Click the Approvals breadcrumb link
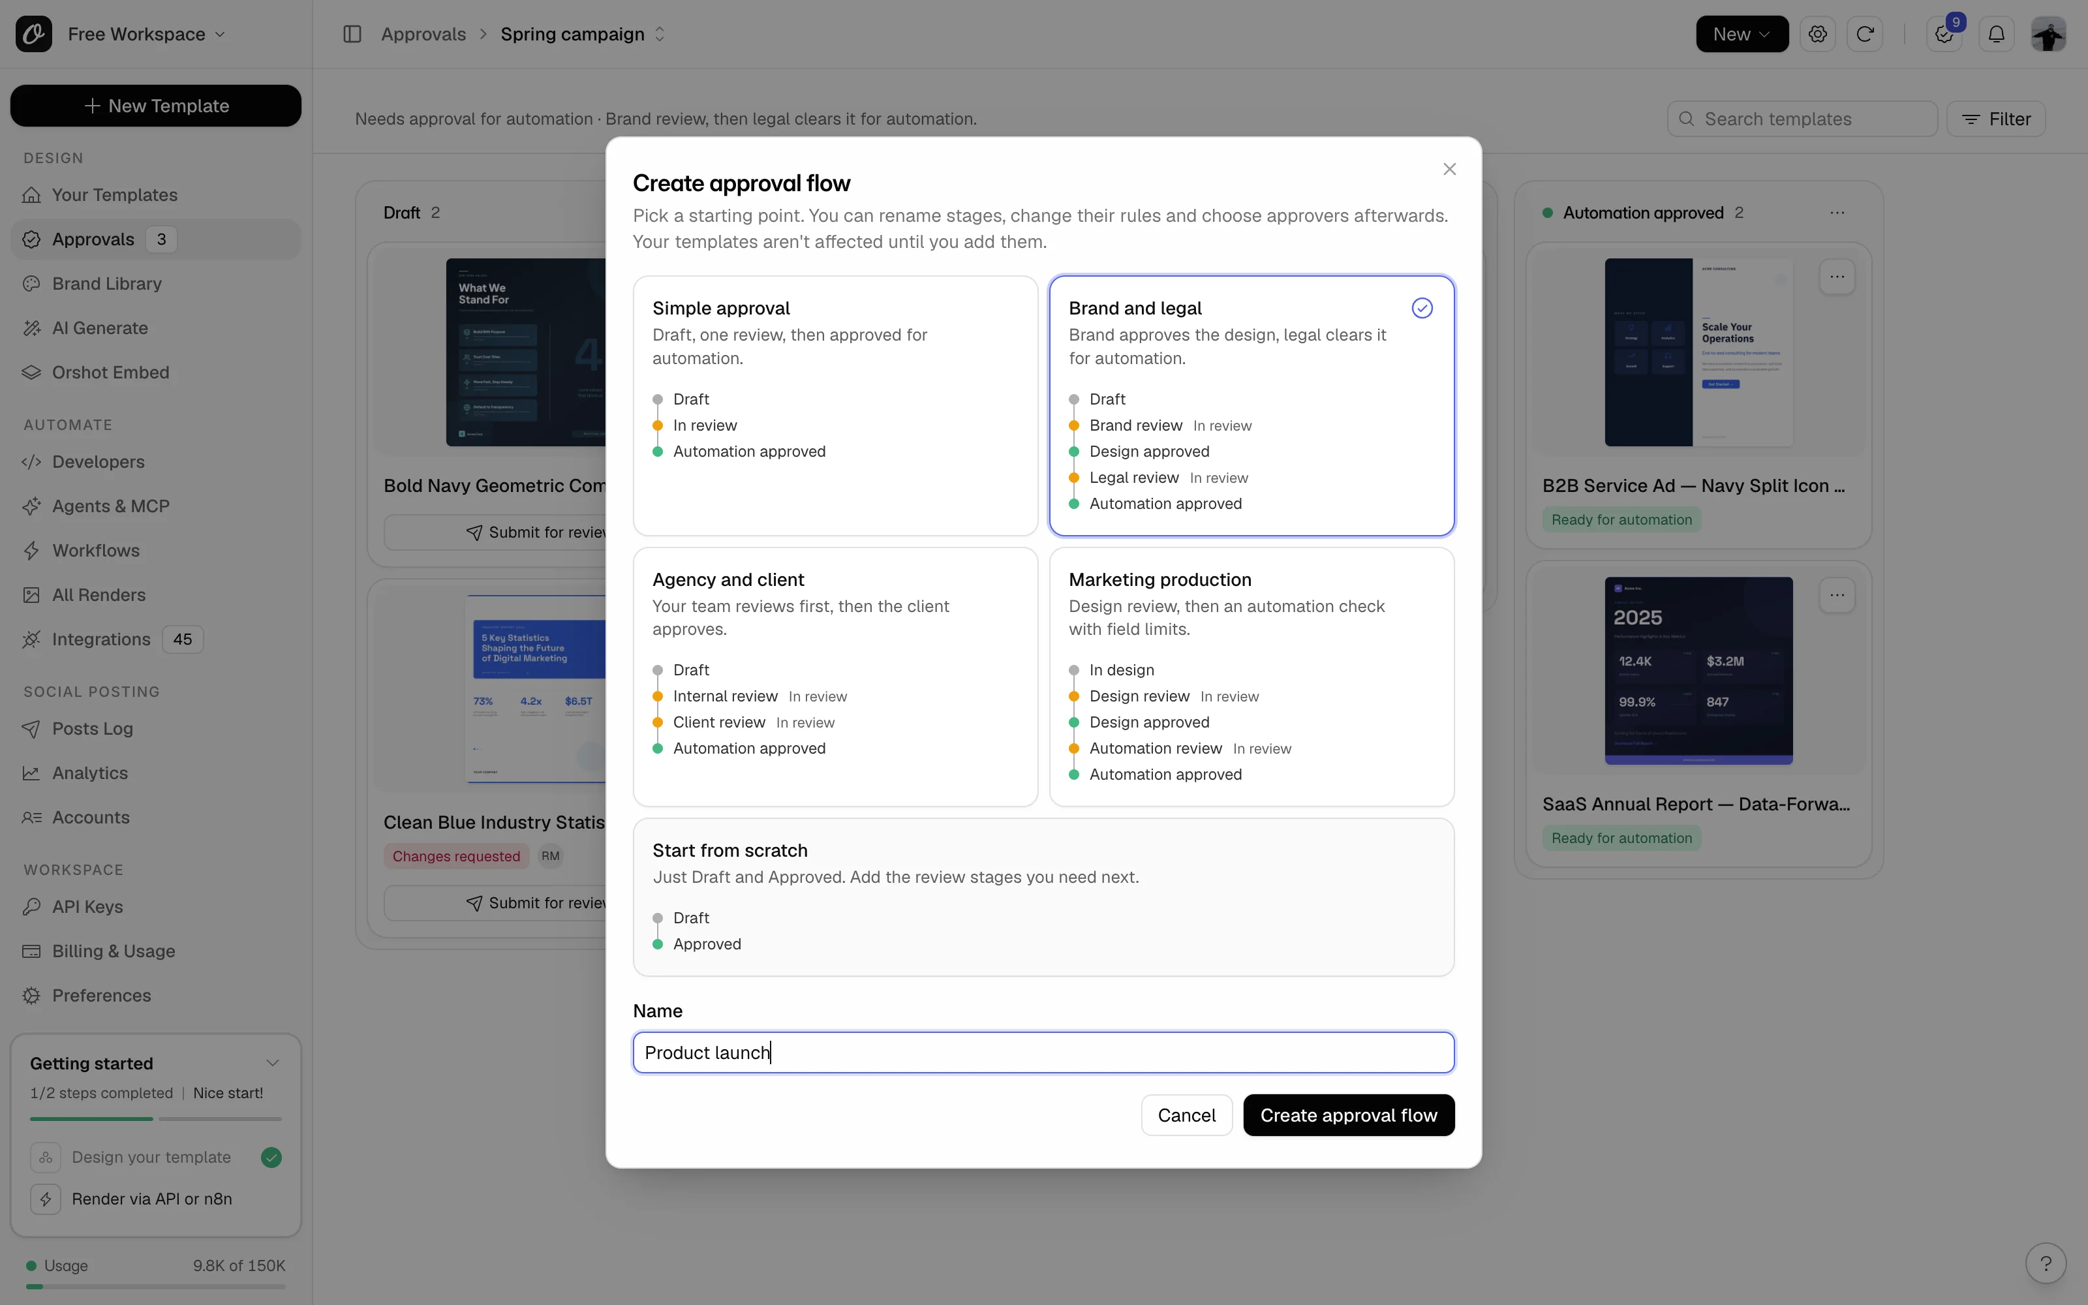This screenshot has width=2088, height=1305. pyautogui.click(x=423, y=34)
